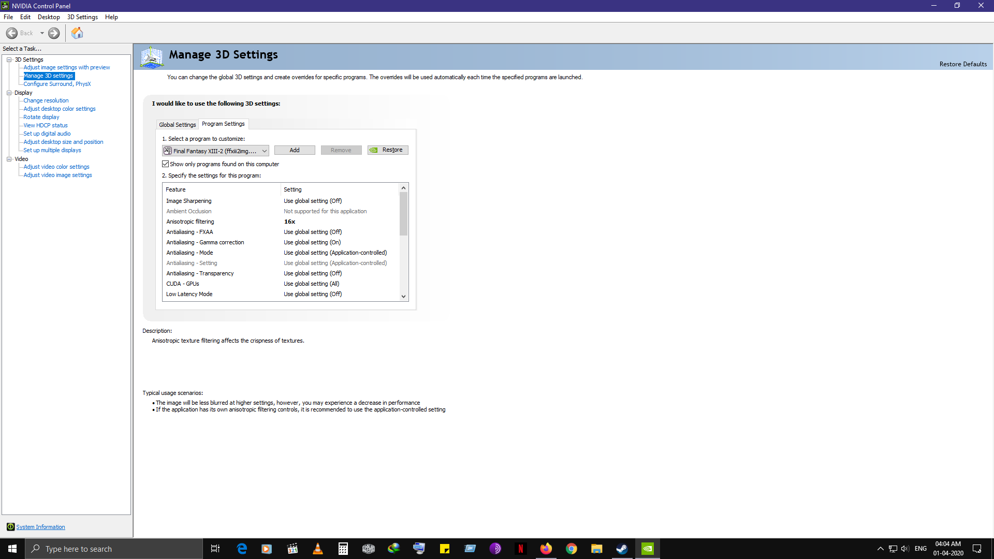The width and height of the screenshot is (994, 559).
Task: Open Google Chrome from taskbar
Action: (572, 549)
